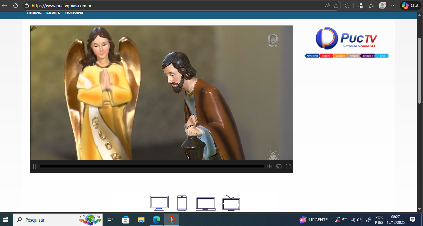Image resolution: width=423 pixels, height=226 pixels.
Task: Pause the PUC TV video stream
Action: pyautogui.click(x=35, y=167)
